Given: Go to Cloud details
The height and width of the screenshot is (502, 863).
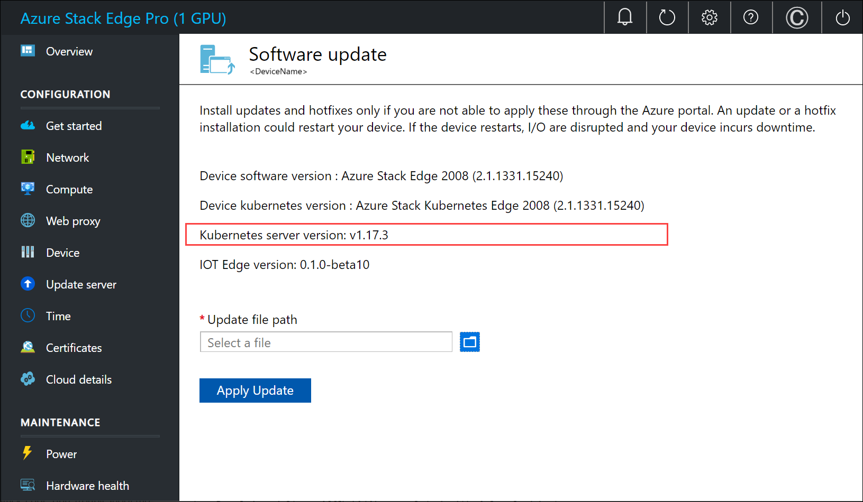Looking at the screenshot, I should pyautogui.click(x=79, y=379).
